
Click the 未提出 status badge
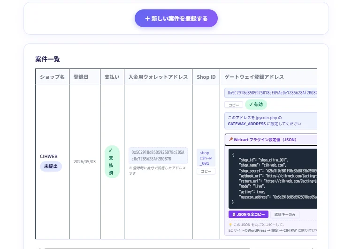pyautogui.click(x=51, y=166)
